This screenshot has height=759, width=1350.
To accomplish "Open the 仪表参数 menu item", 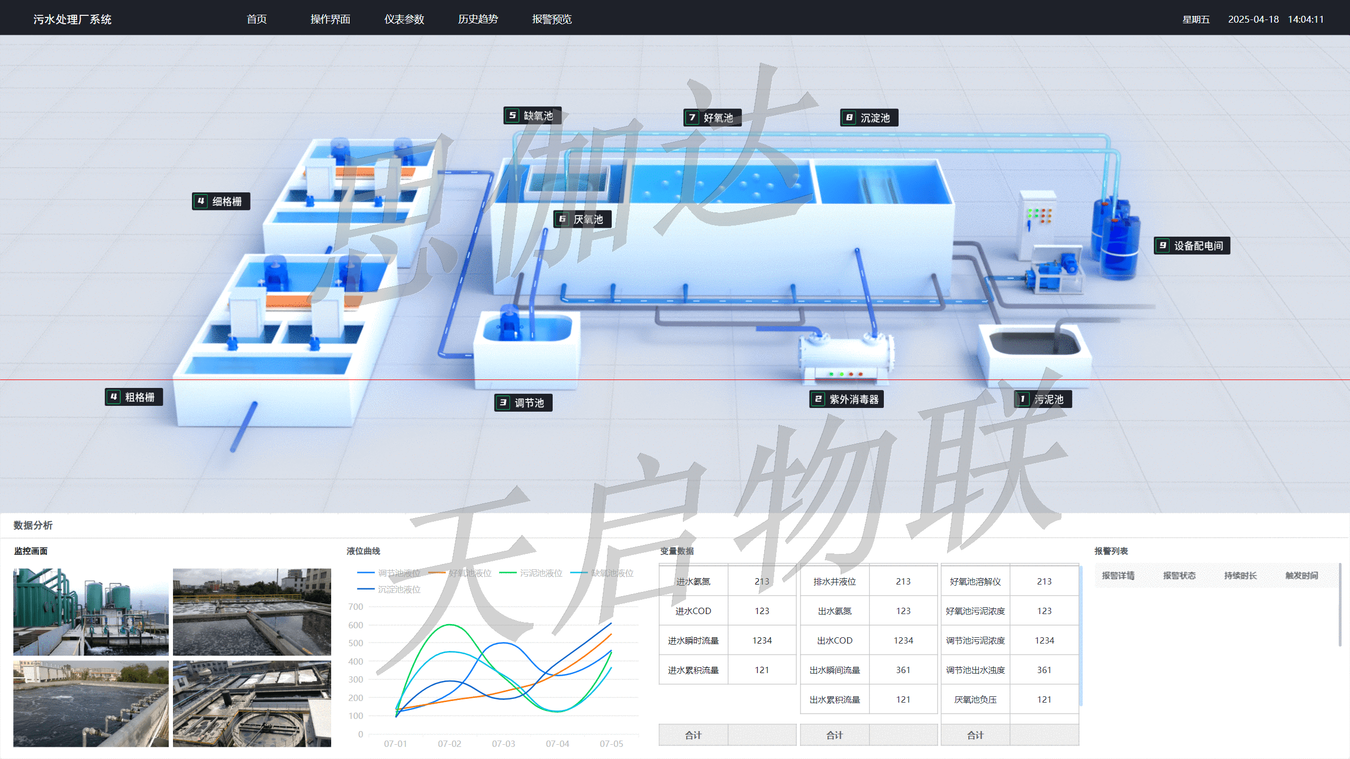I will pos(404,19).
